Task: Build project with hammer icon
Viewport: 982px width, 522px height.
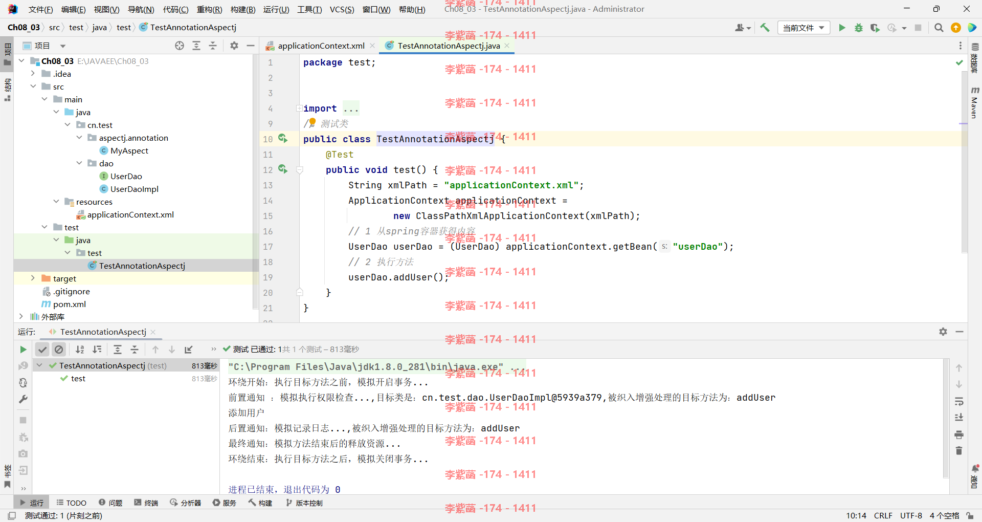Action: (x=765, y=28)
